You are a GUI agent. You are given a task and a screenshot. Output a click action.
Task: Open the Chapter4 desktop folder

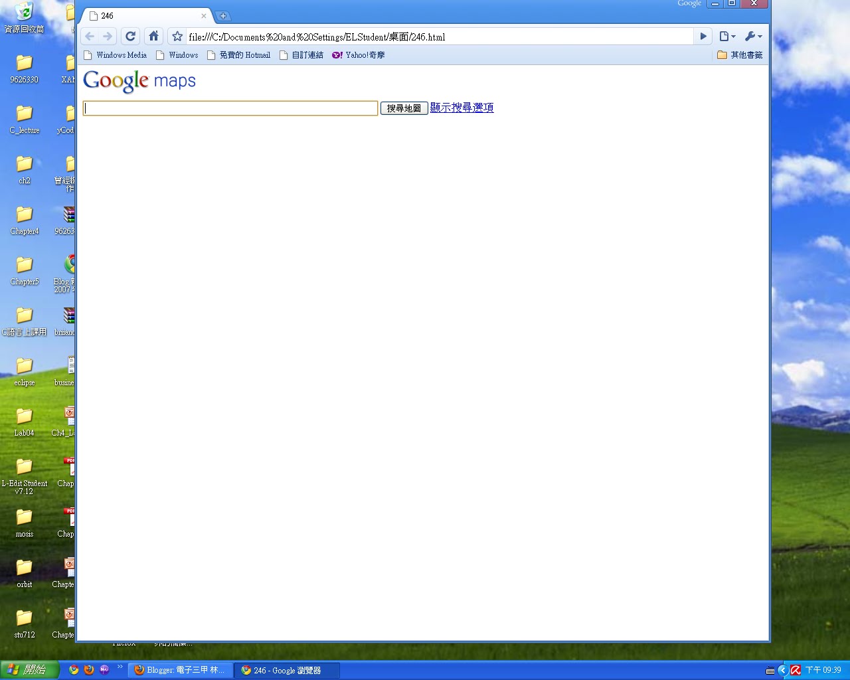click(x=24, y=220)
